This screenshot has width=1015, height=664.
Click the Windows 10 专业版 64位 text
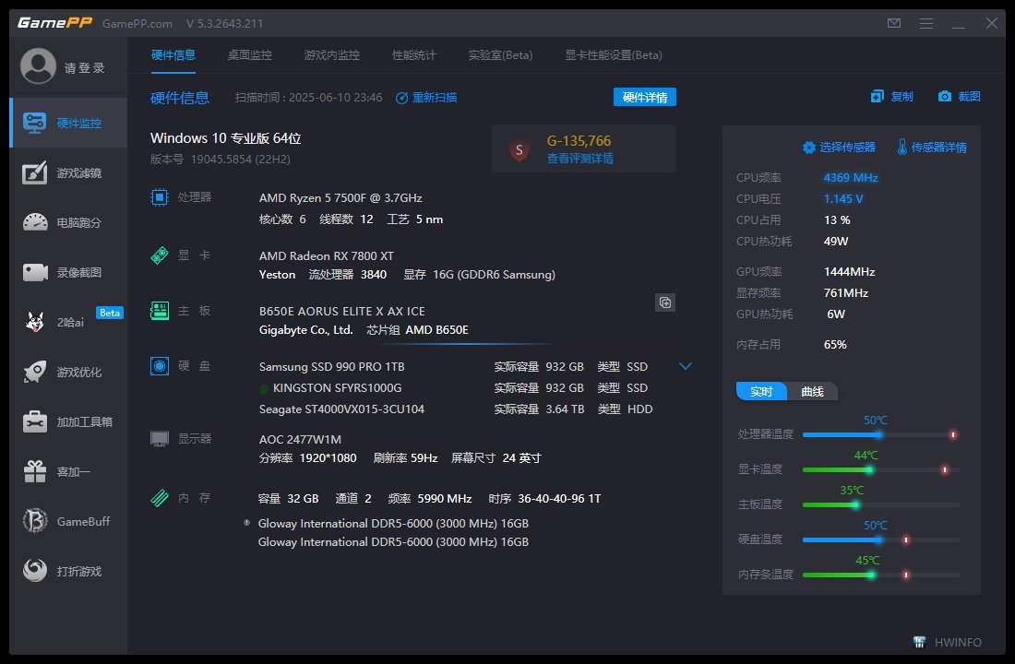pos(225,137)
